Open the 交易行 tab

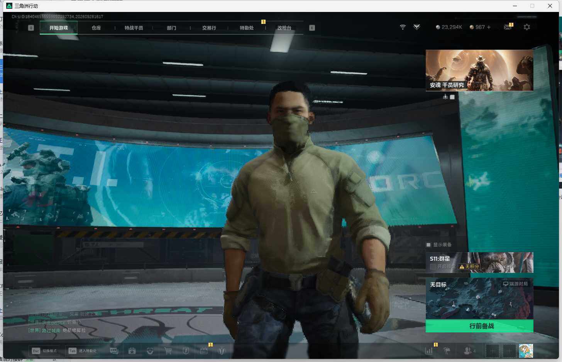tap(209, 28)
